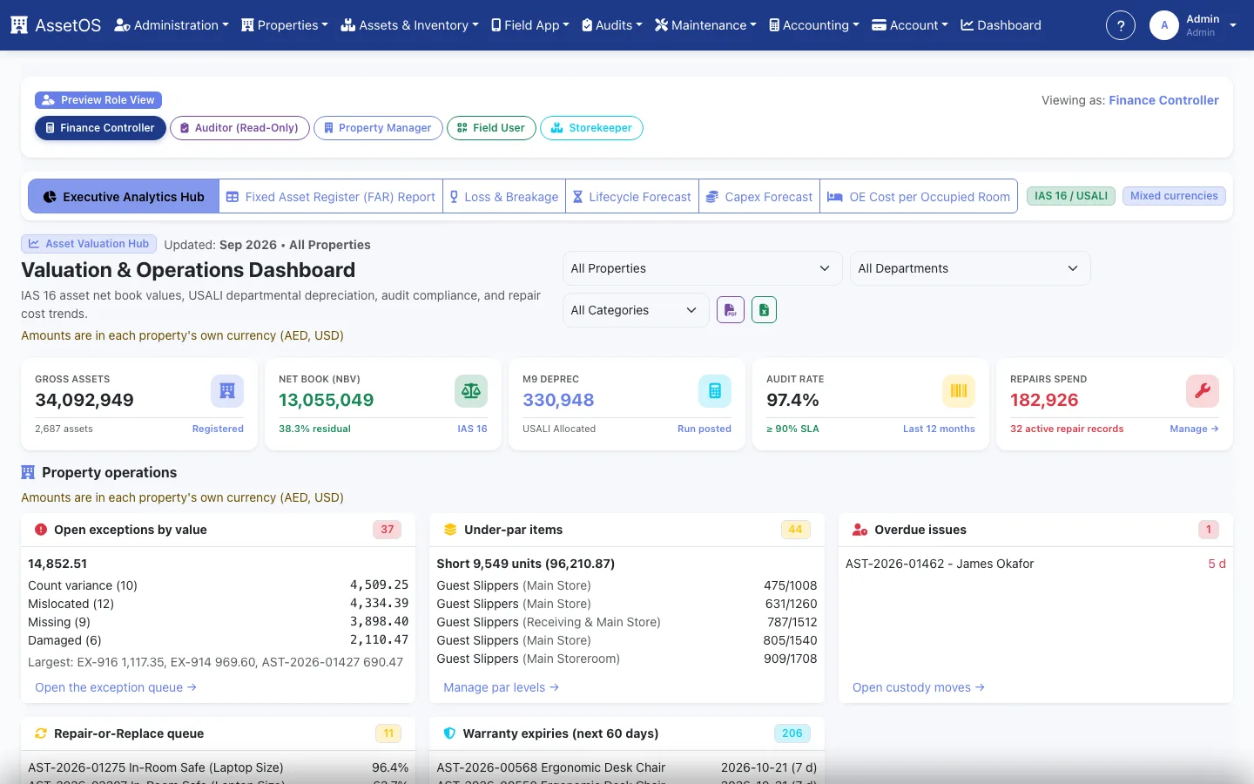Click the AssetOS logo
The image size is (1254, 784).
pyautogui.click(x=56, y=25)
